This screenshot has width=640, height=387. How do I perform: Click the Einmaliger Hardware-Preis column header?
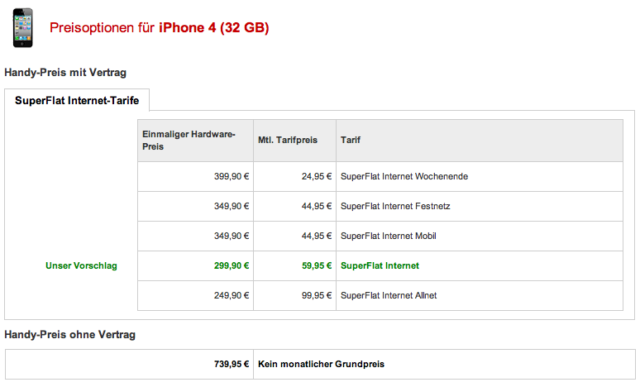coord(189,140)
